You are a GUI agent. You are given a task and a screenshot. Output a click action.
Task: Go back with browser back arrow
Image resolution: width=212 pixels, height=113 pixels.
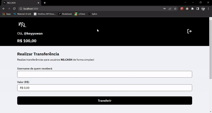[4, 9]
